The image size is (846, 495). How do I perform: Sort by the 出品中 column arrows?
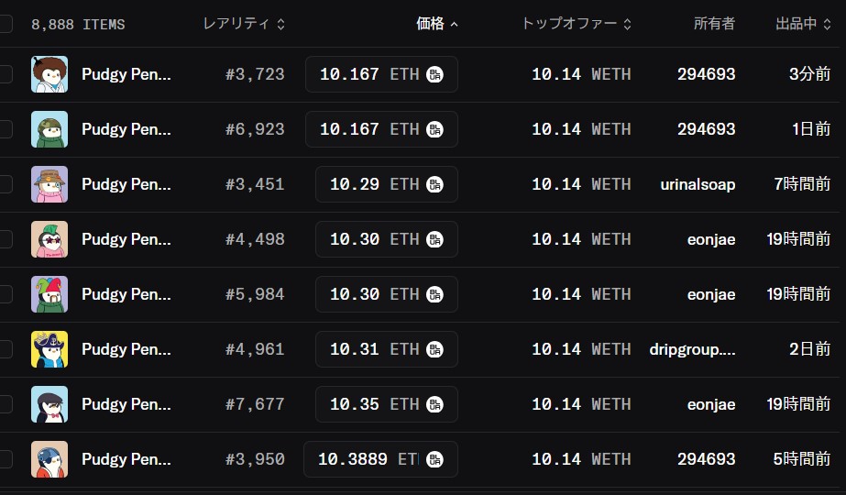(x=827, y=24)
